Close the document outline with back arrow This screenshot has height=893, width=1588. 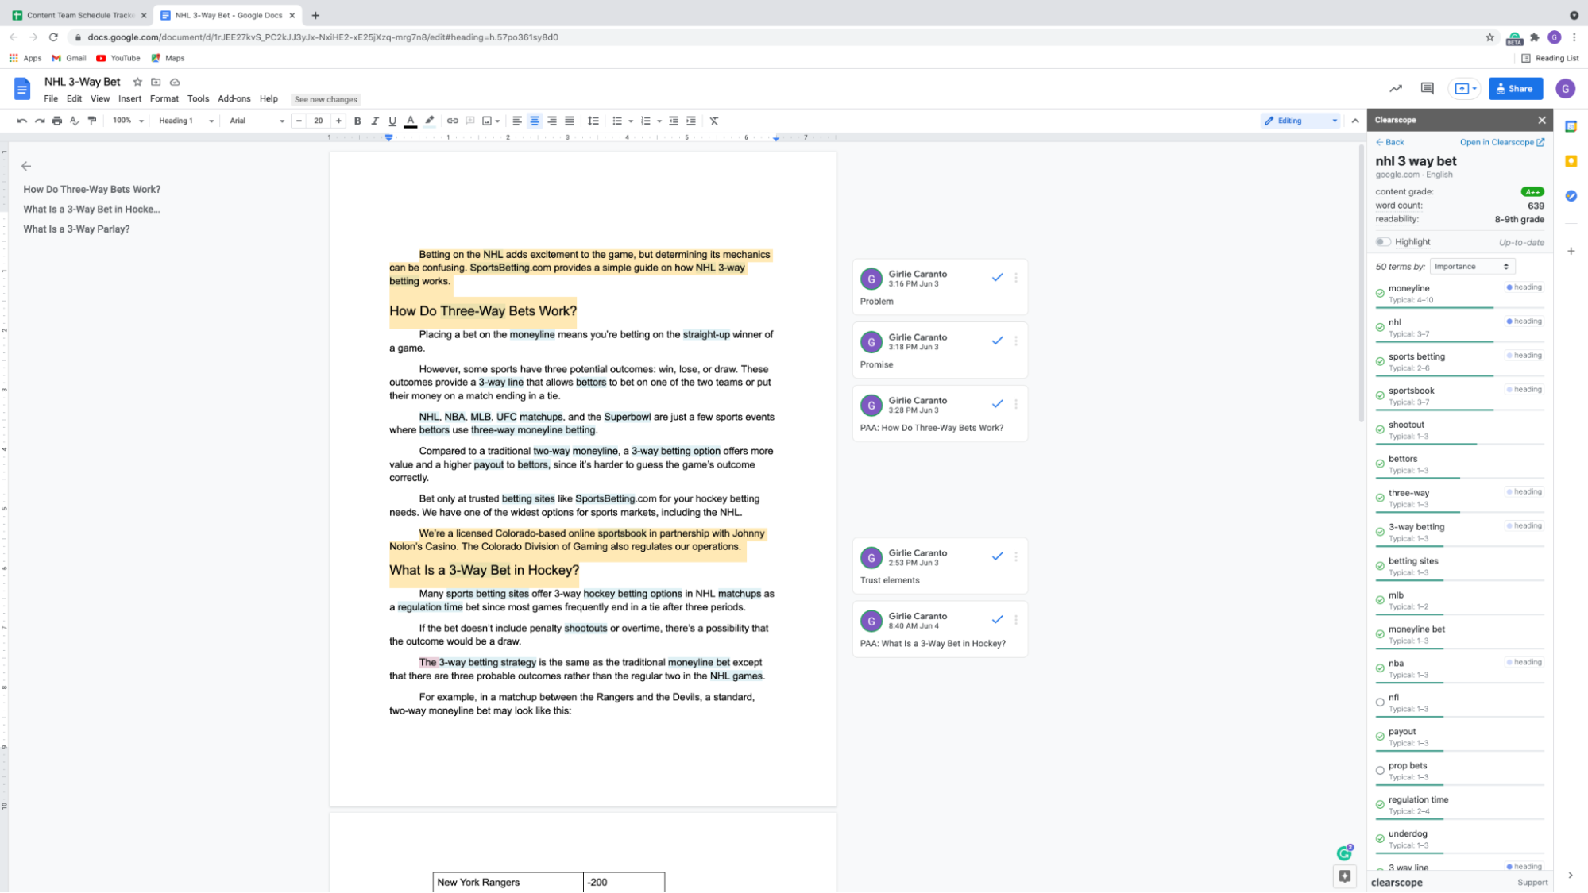(x=26, y=166)
